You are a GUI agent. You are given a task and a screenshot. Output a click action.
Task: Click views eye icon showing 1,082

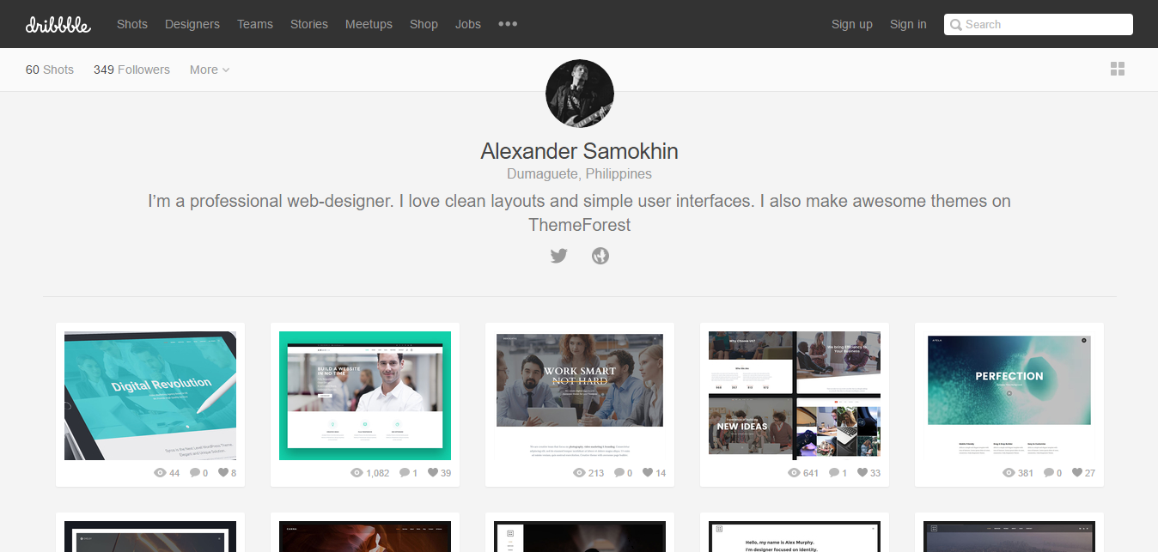coord(357,473)
